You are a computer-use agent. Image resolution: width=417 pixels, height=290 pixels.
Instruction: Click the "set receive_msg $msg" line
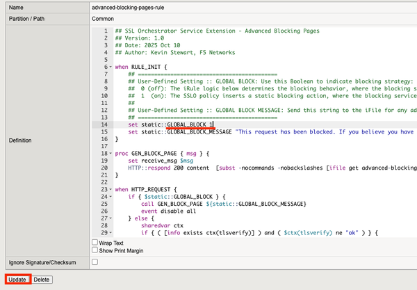click(x=160, y=160)
